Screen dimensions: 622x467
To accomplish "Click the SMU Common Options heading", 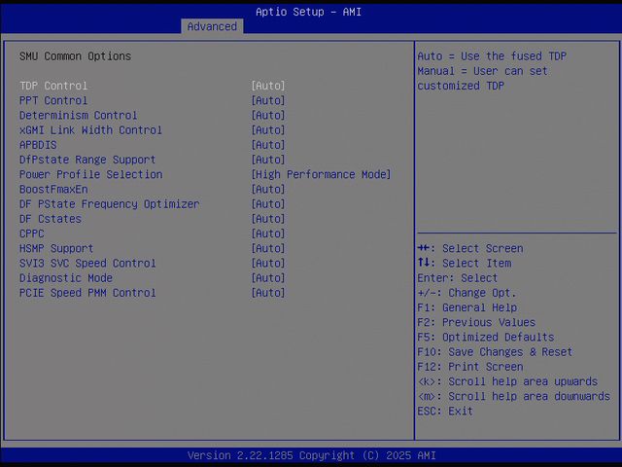I will [x=76, y=56].
